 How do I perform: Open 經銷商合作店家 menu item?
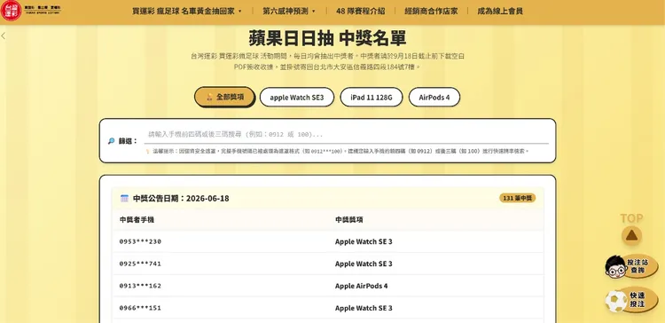point(431,11)
